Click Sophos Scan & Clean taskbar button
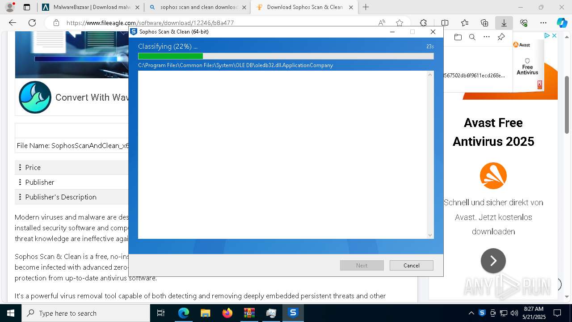Image resolution: width=572 pixels, height=322 pixels. (293, 313)
